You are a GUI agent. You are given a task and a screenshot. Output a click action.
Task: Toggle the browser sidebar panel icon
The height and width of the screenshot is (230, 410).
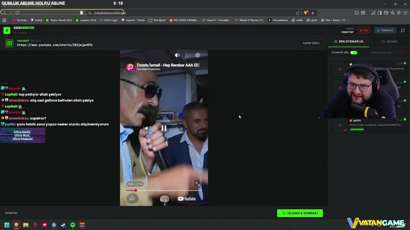coord(380,13)
